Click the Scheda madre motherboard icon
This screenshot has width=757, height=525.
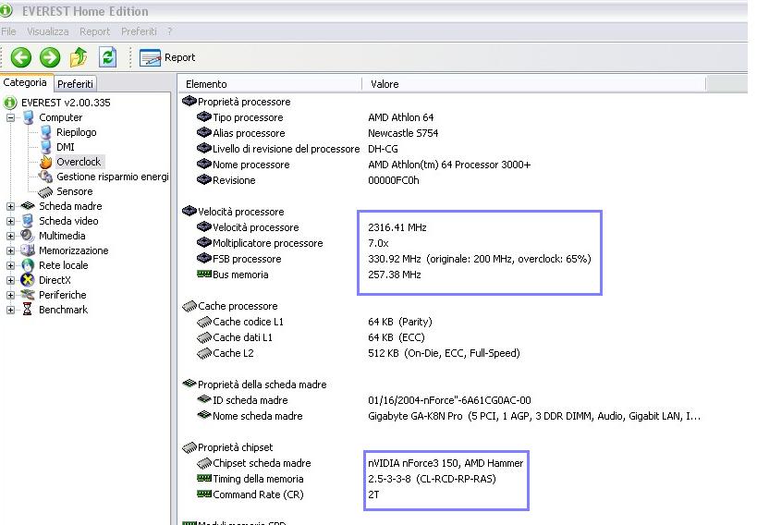pos(29,206)
